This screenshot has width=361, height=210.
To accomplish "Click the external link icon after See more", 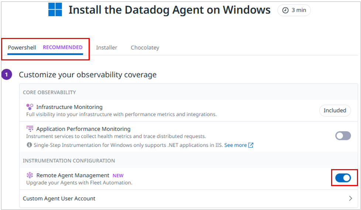I will [251, 145].
